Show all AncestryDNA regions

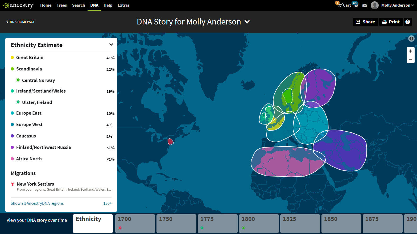(37, 203)
